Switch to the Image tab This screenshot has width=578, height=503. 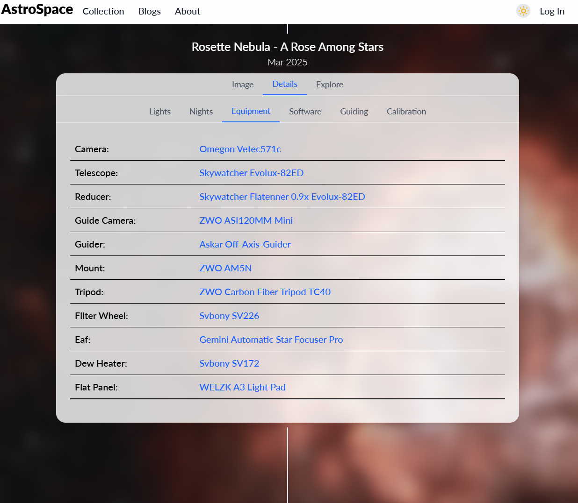click(243, 85)
